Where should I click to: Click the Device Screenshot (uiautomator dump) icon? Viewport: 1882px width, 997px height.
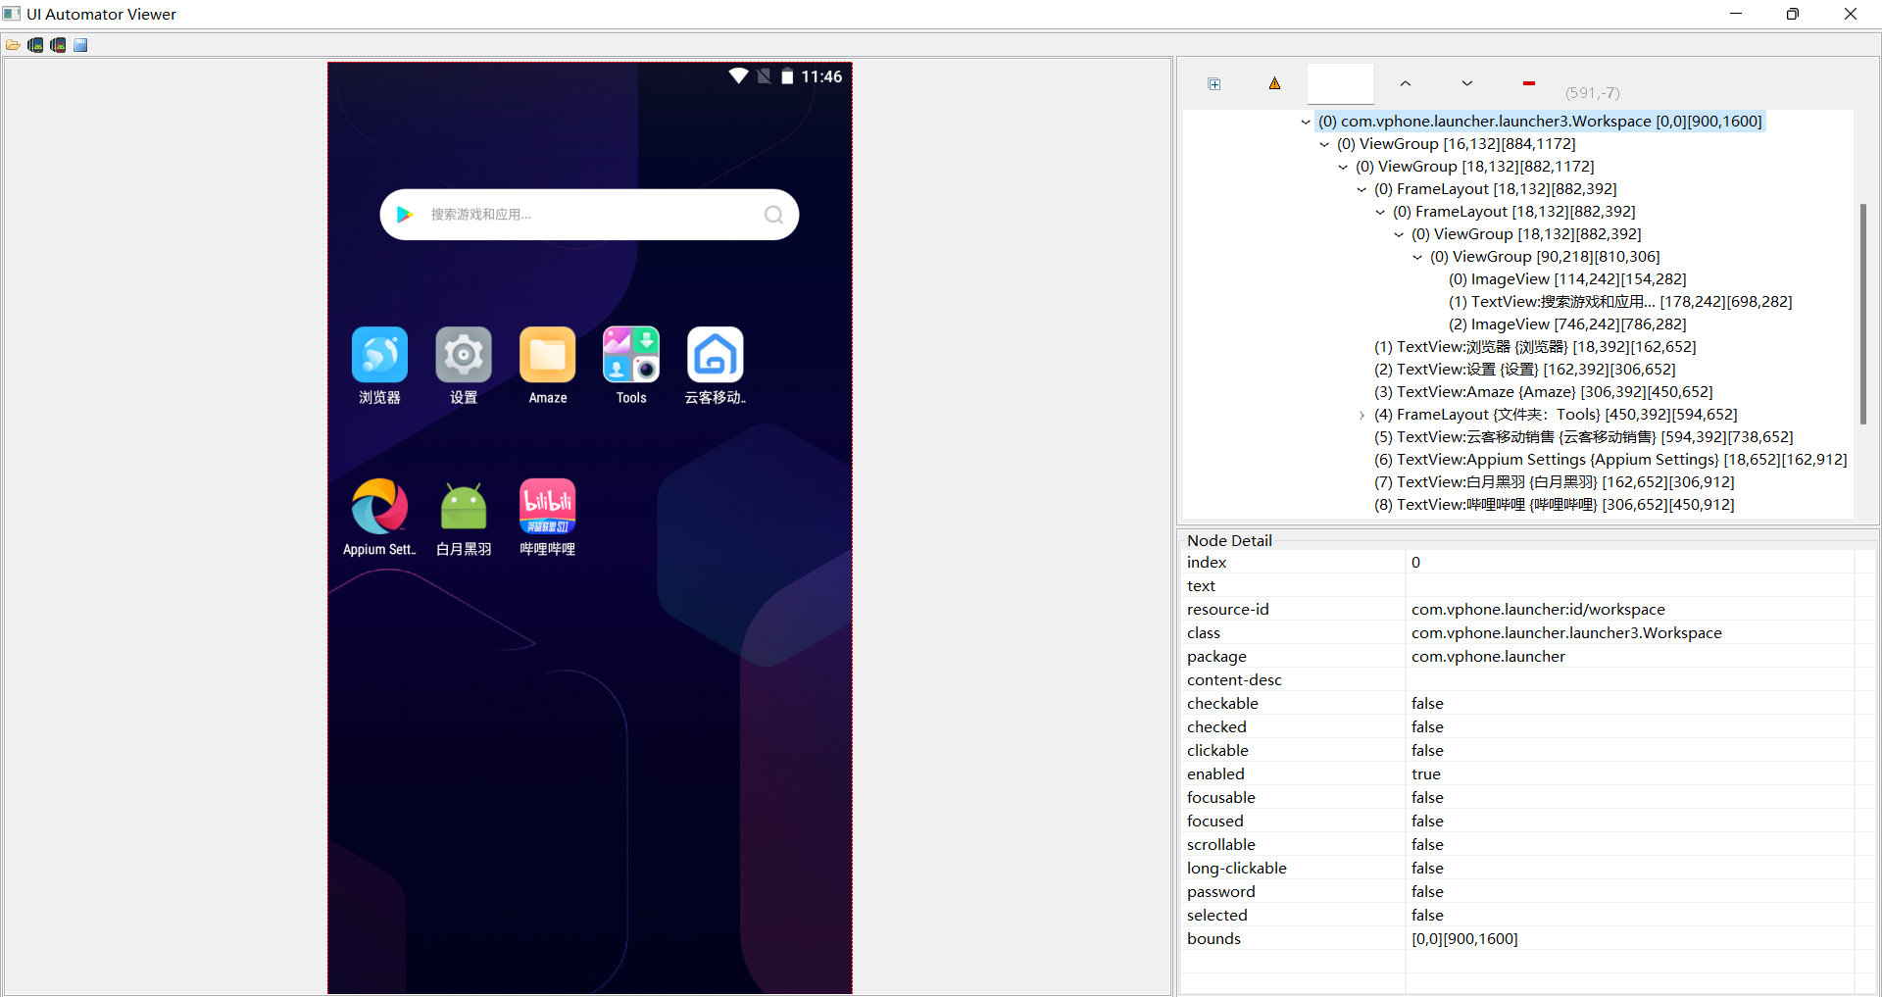pyautogui.click(x=35, y=45)
